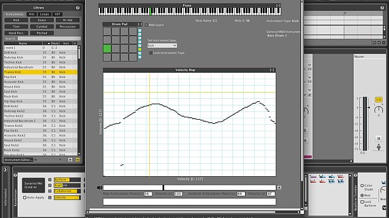Image resolution: width=389 pixels, height=218 pixels.
Task: Click the small square button right of audition slider
Action: [x=280, y=188]
